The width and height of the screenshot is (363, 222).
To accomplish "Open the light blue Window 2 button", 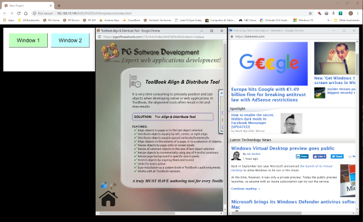I will 70,41.
